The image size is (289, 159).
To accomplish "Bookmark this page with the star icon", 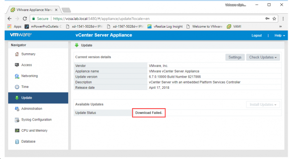I will 274,19.
